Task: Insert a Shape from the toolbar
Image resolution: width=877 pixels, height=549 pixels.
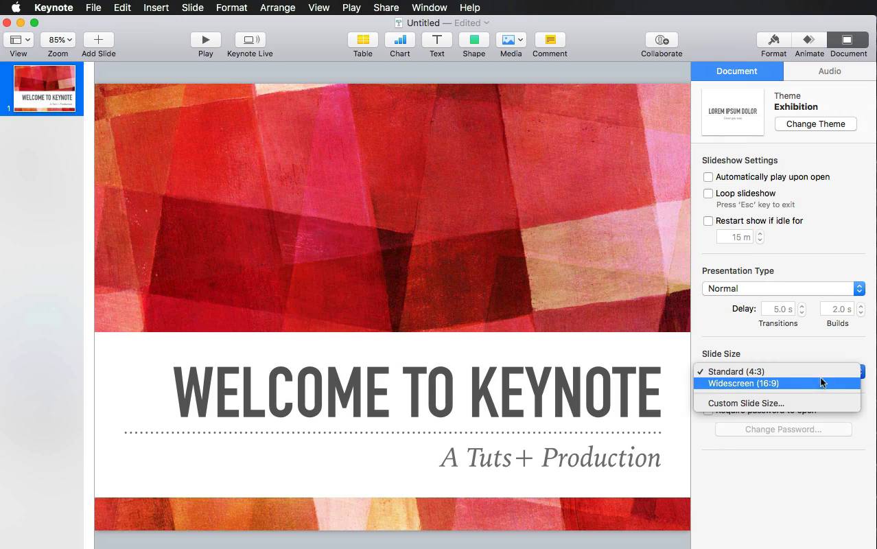Action: (x=474, y=40)
